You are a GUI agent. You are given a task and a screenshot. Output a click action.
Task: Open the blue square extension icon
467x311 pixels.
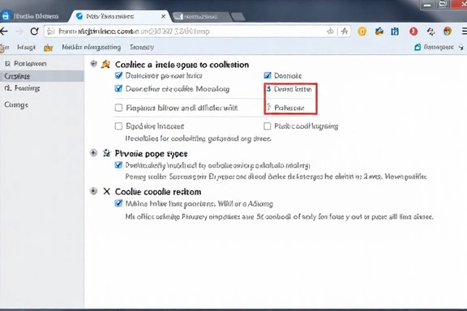[395, 32]
